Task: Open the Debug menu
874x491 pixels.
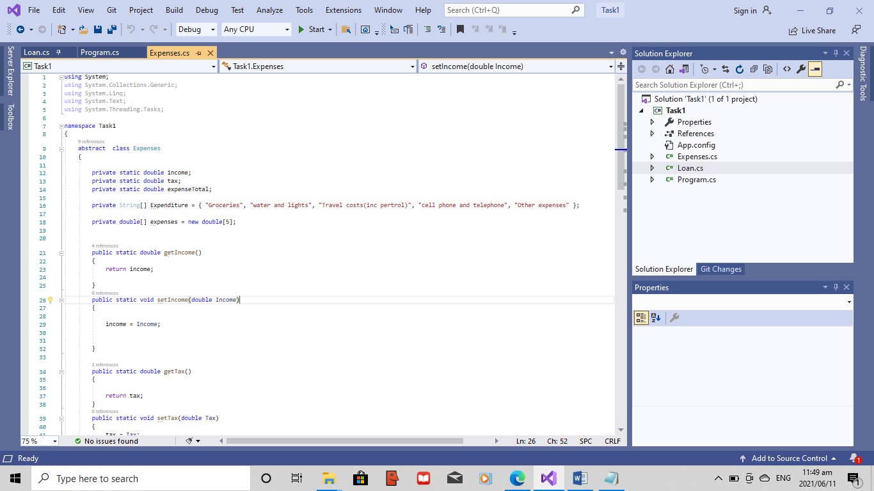Action: point(207,10)
